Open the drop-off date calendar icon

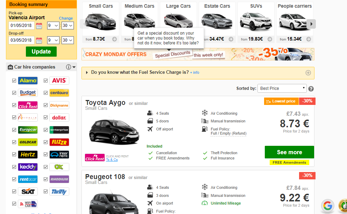pos(39,40)
